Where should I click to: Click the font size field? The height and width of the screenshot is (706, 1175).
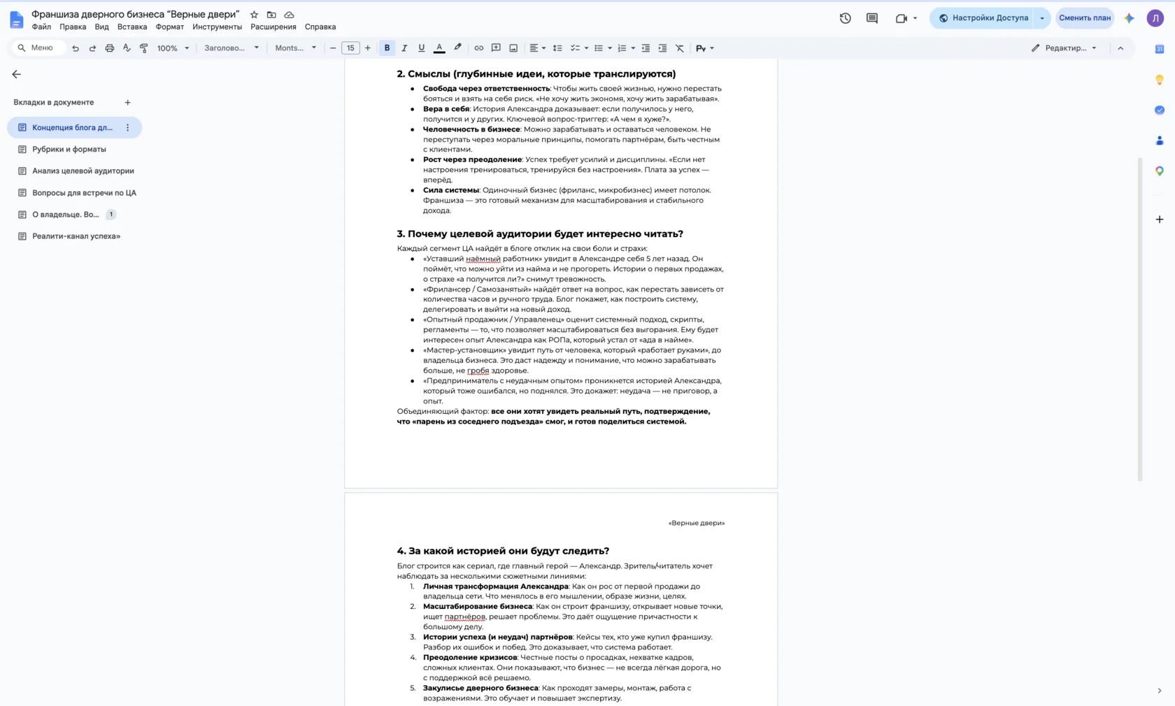click(350, 48)
